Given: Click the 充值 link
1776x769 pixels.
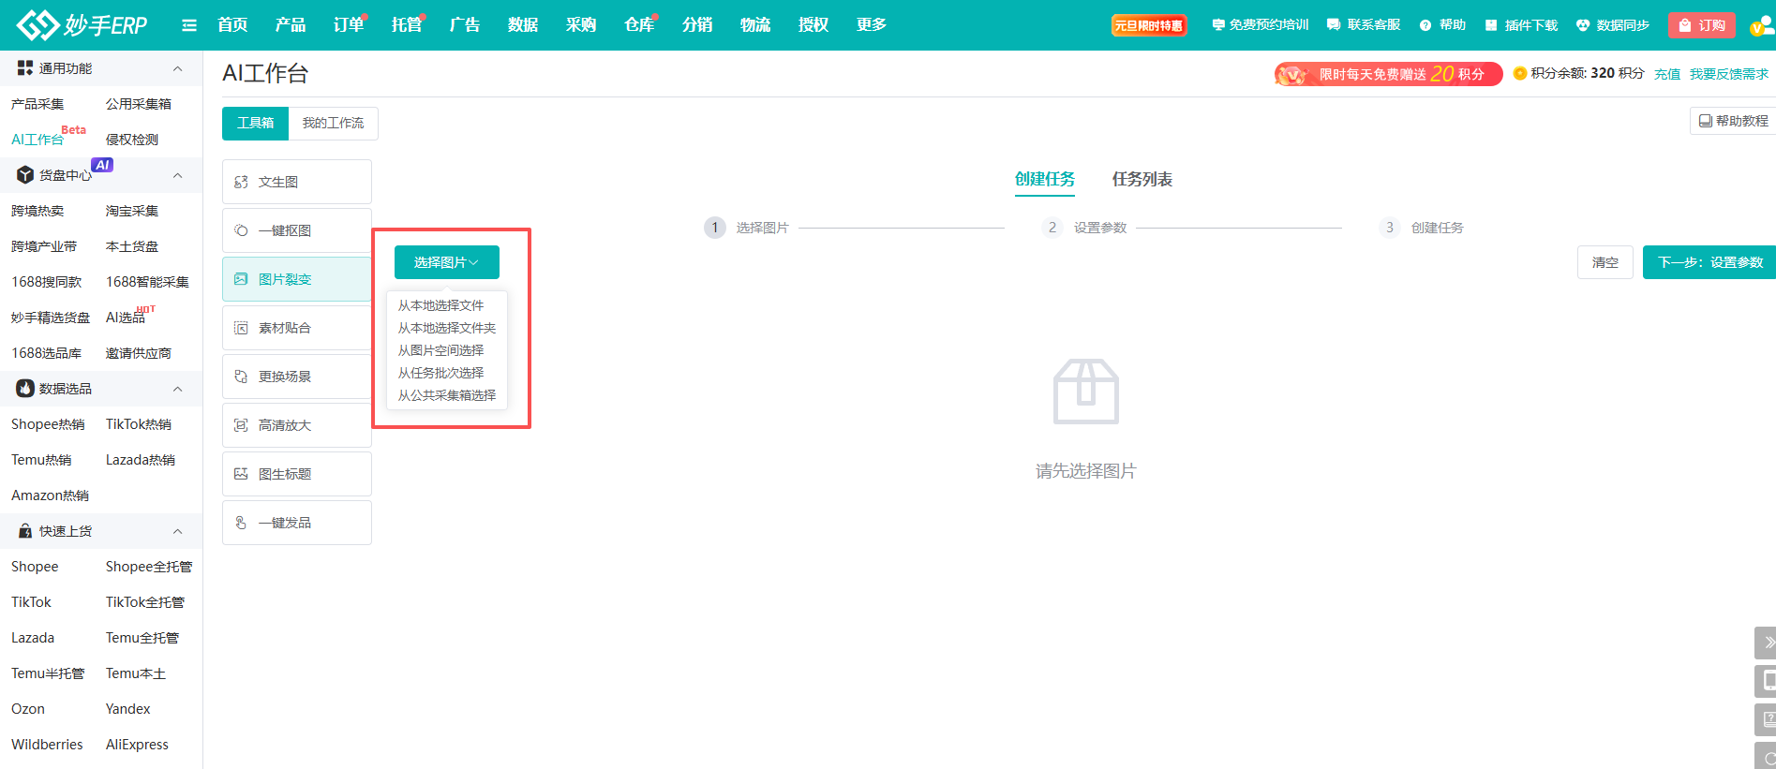Looking at the screenshot, I should [1666, 74].
